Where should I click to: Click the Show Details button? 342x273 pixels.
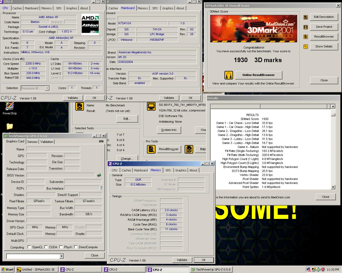(324, 46)
